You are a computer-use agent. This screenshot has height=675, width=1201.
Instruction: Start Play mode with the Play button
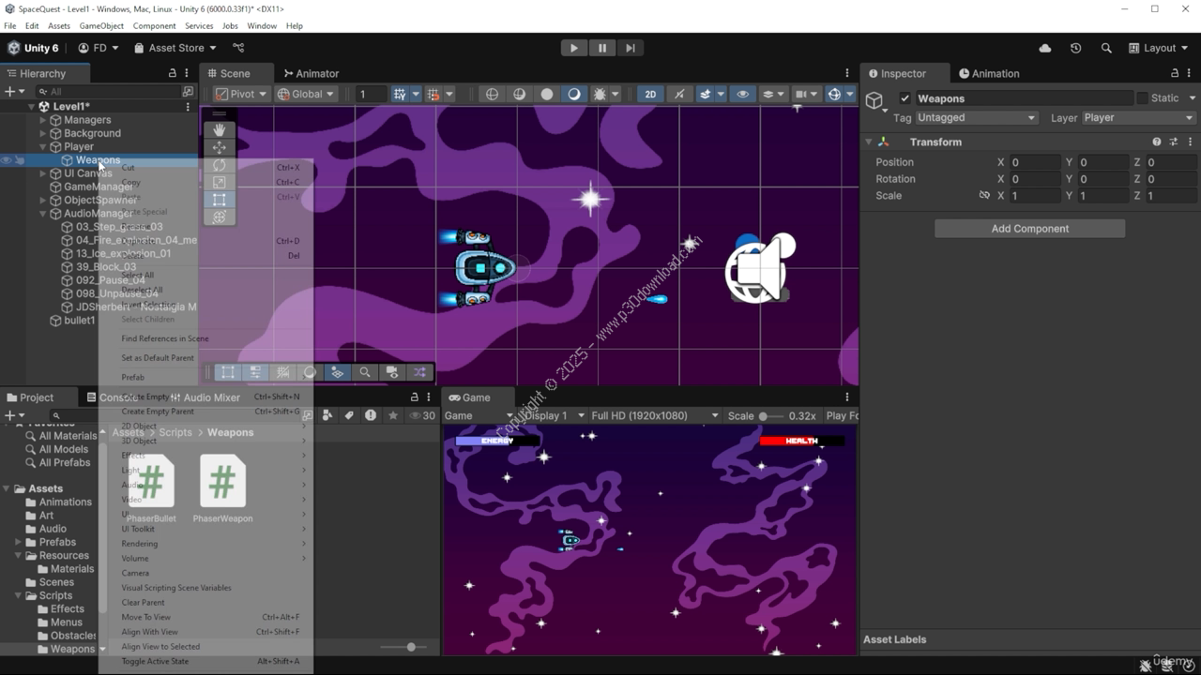click(x=573, y=48)
